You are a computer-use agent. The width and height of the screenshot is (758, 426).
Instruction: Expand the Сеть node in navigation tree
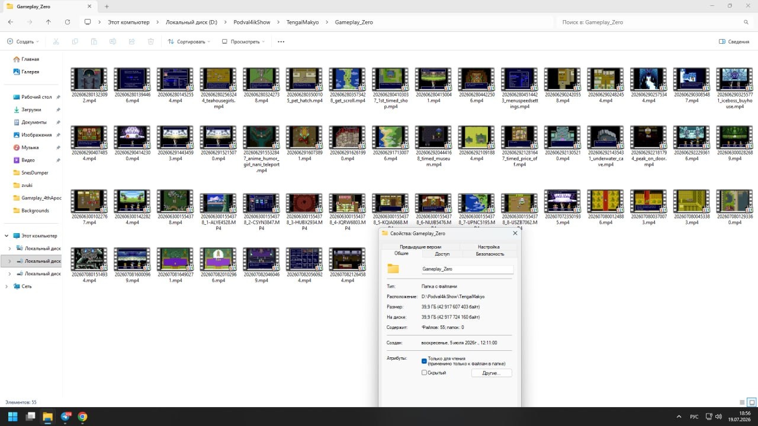pos(7,286)
